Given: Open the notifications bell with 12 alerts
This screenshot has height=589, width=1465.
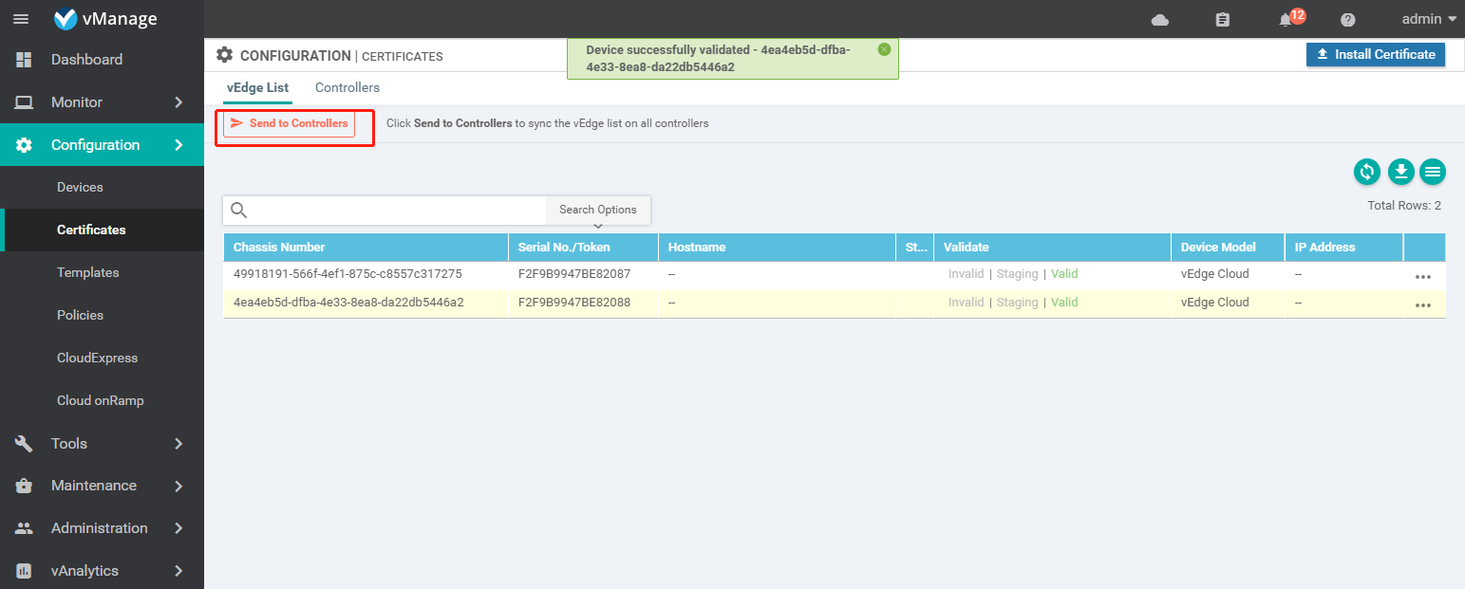Looking at the screenshot, I should tap(1290, 19).
